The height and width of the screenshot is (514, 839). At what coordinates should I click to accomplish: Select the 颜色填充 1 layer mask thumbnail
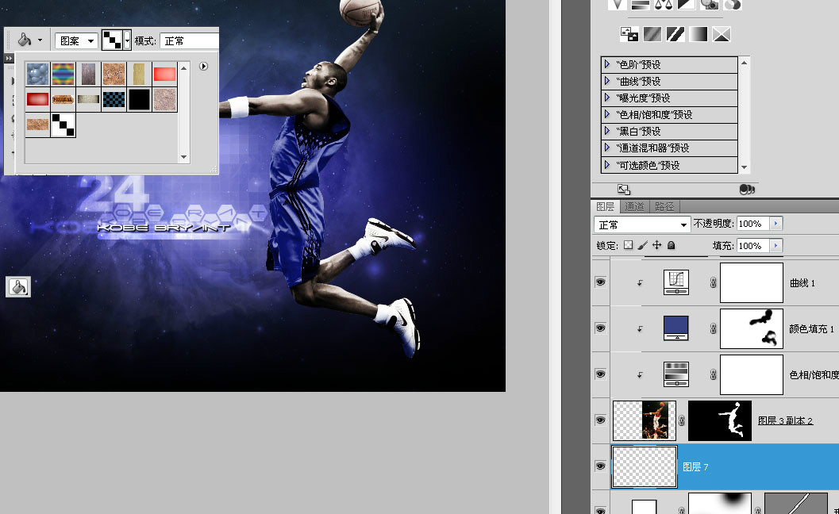751,328
